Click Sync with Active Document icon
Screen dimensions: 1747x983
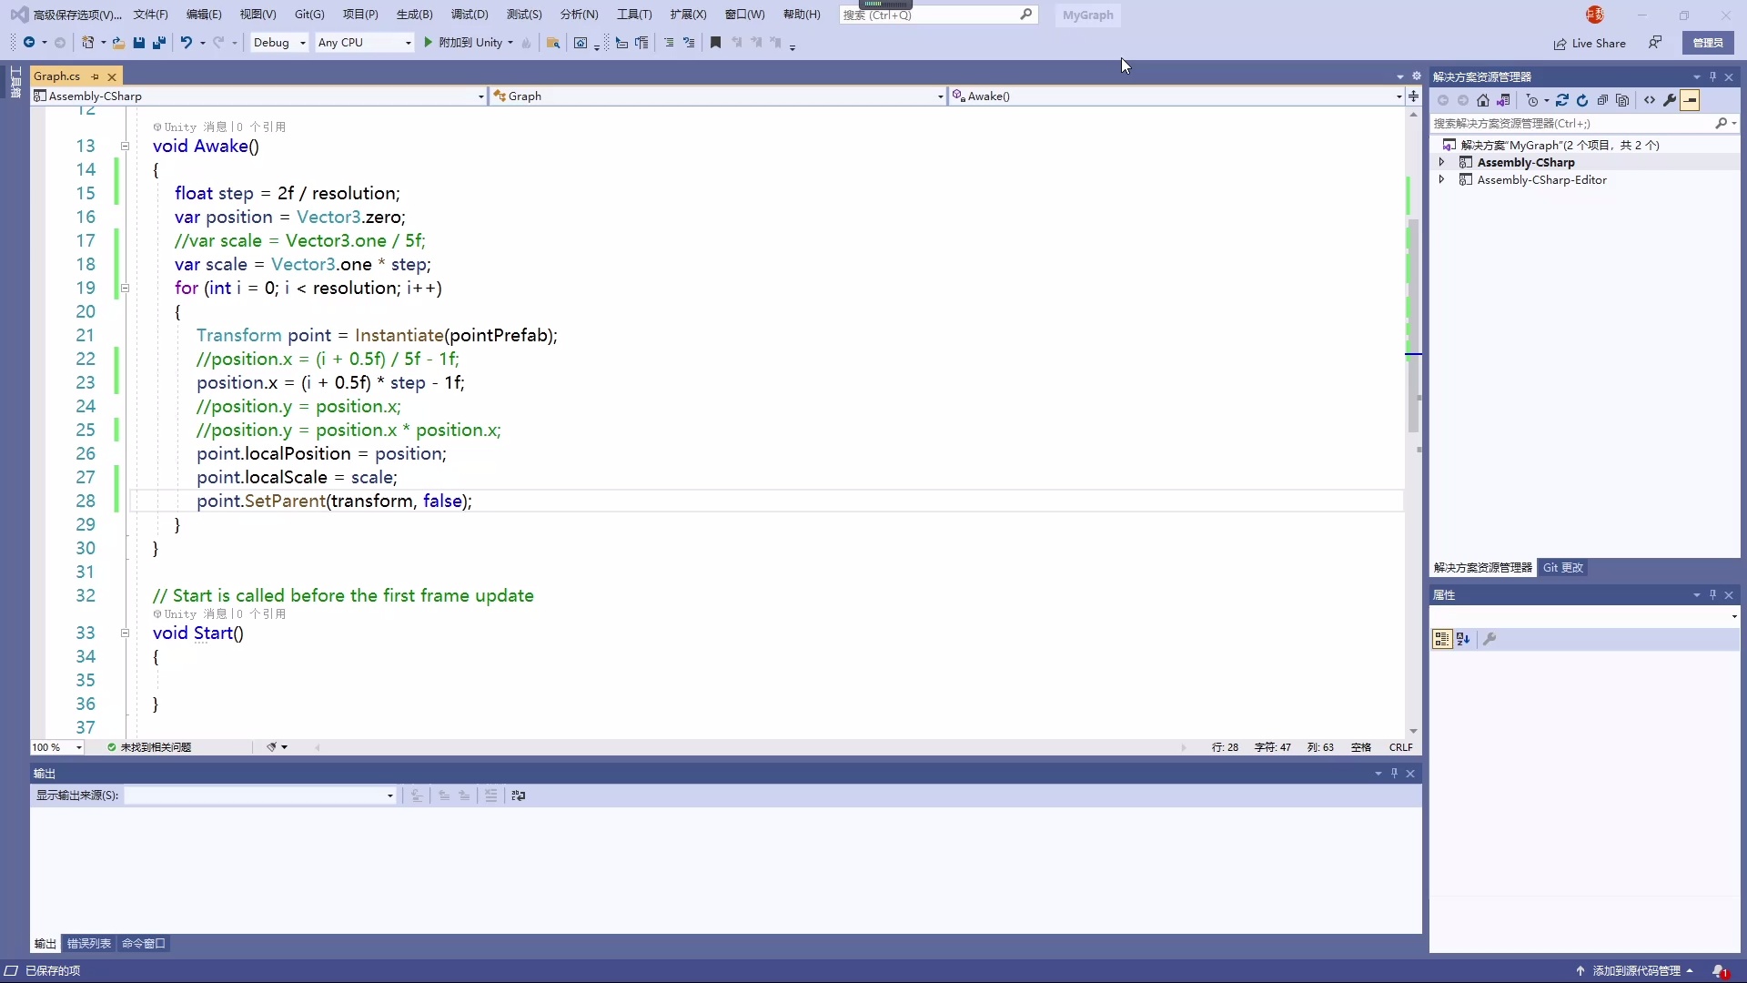pyautogui.click(x=1562, y=100)
